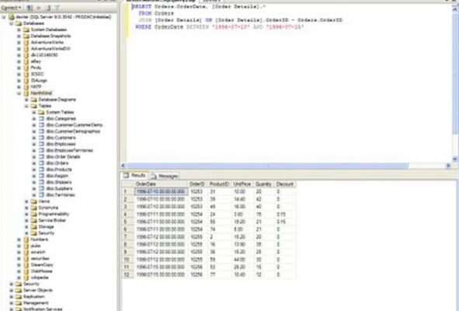Collapse the Tables folder node
This screenshot has height=311, width=459.
pos(26,106)
